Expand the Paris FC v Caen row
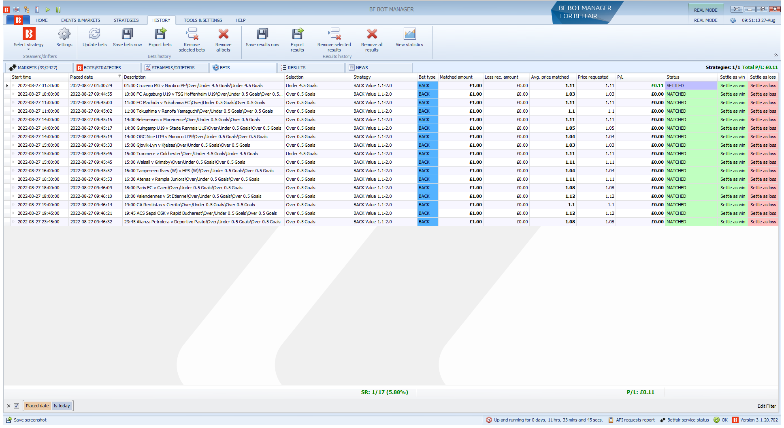Screen dimensions: 784x428 tap(13, 188)
